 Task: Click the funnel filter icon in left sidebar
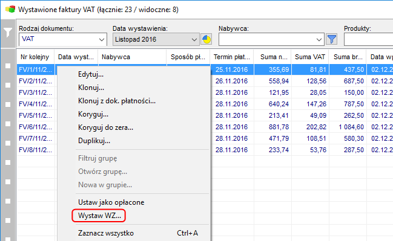[8, 33]
